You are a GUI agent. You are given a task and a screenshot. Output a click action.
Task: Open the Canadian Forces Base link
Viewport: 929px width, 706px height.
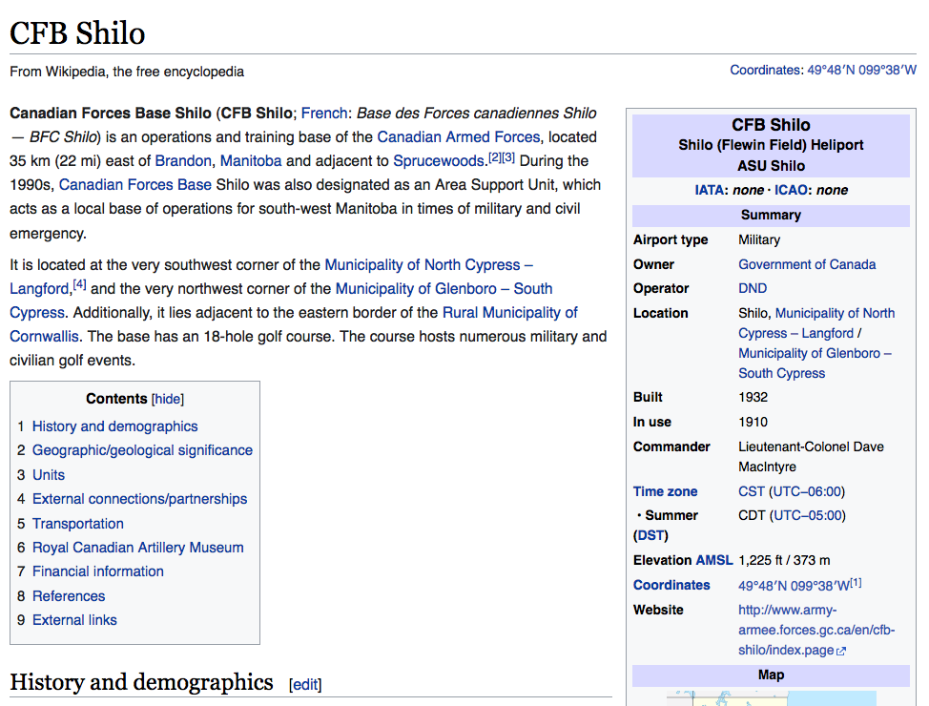point(135,185)
